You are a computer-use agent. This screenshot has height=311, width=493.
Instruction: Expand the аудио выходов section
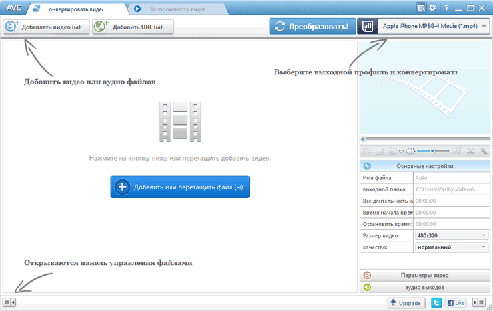point(425,288)
